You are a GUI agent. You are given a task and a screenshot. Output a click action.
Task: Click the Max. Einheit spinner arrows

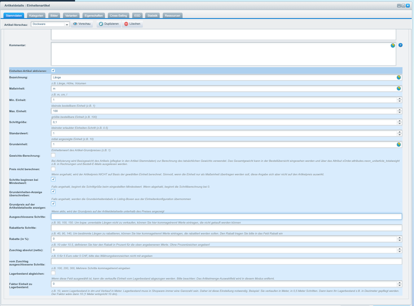pos(399,111)
